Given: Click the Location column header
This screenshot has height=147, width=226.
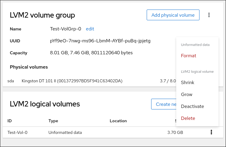Looking at the screenshot, I should tap(118, 121).
